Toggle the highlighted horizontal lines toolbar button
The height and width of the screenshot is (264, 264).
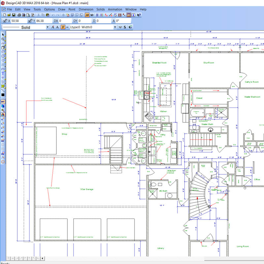tap(129, 15)
